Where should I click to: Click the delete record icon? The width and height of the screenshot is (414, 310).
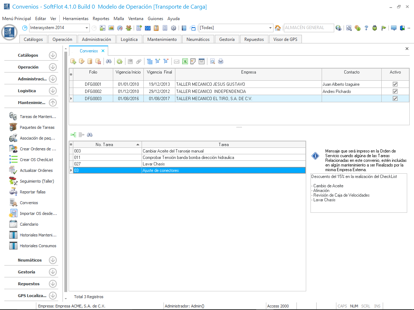98,61
